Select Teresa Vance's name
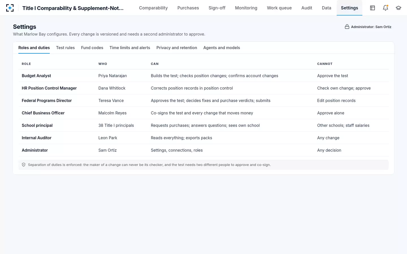The height and width of the screenshot is (254, 407). coord(111,100)
